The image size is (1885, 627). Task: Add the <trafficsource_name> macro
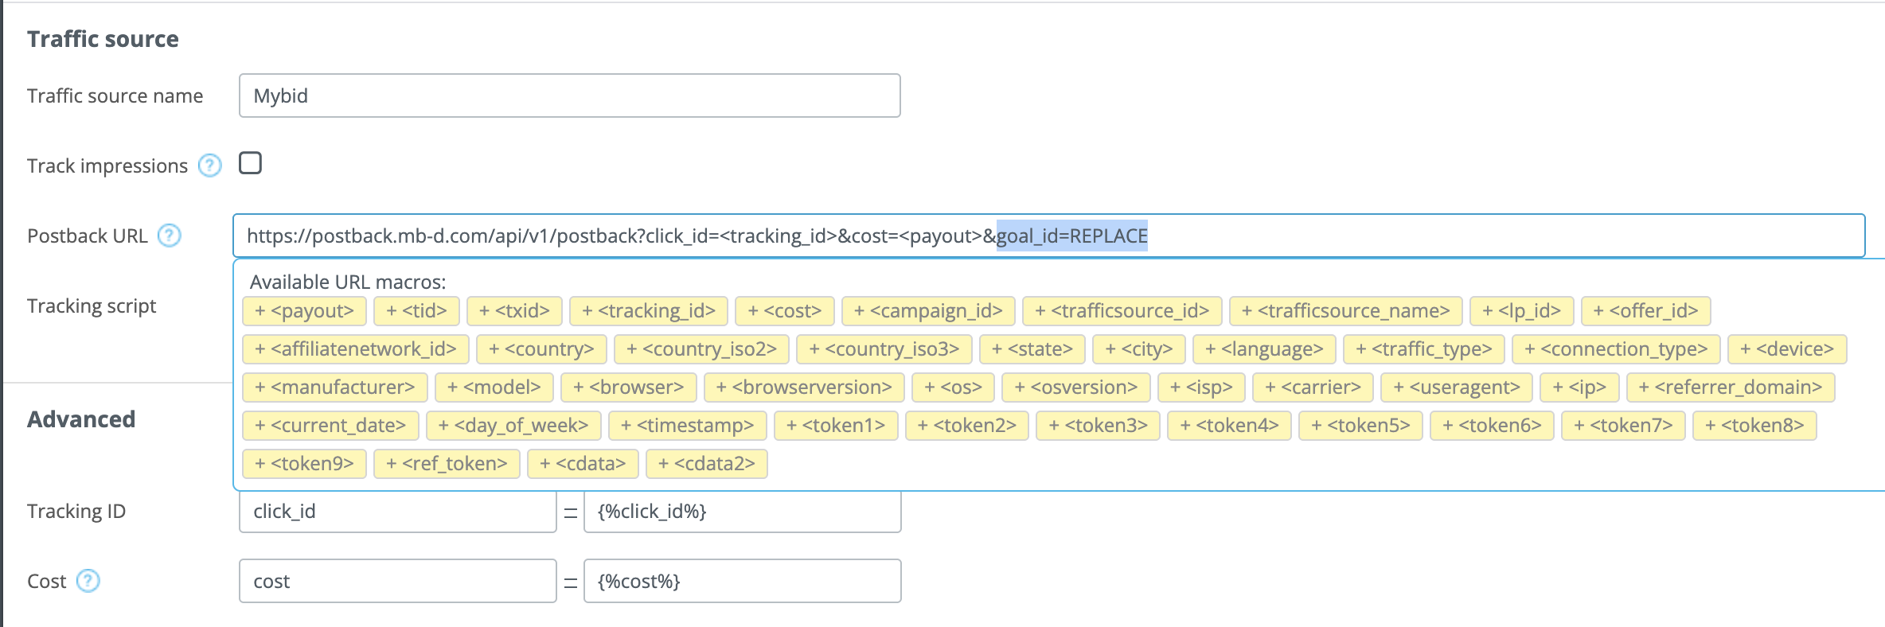click(x=1345, y=311)
